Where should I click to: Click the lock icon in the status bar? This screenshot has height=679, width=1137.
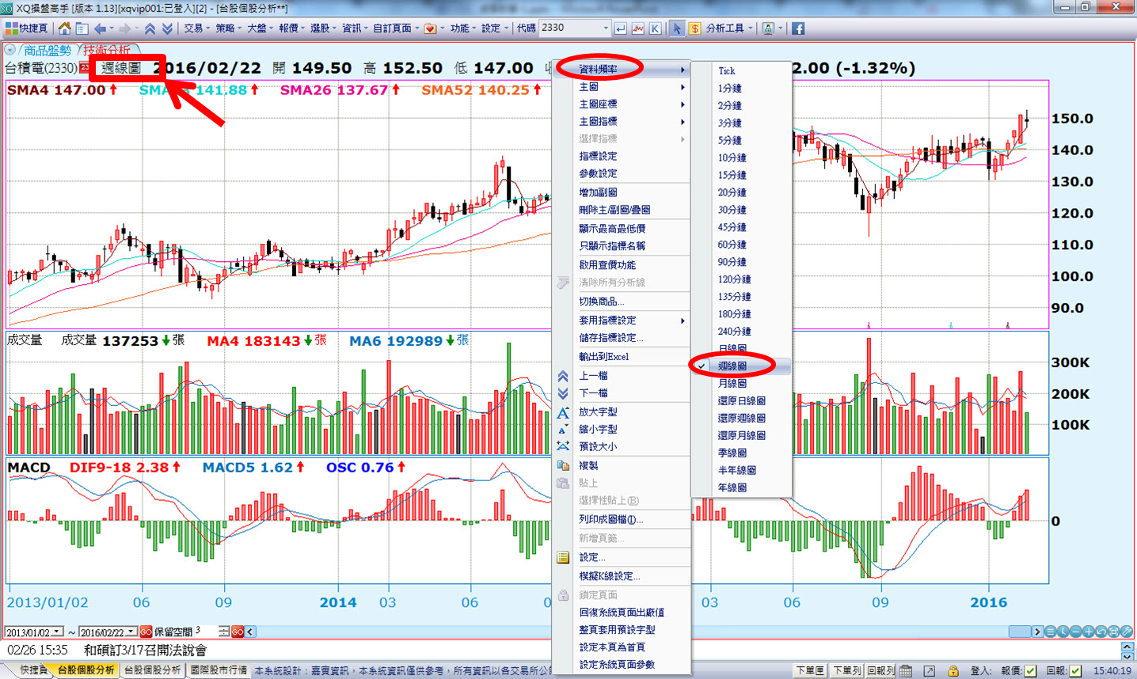(953, 671)
